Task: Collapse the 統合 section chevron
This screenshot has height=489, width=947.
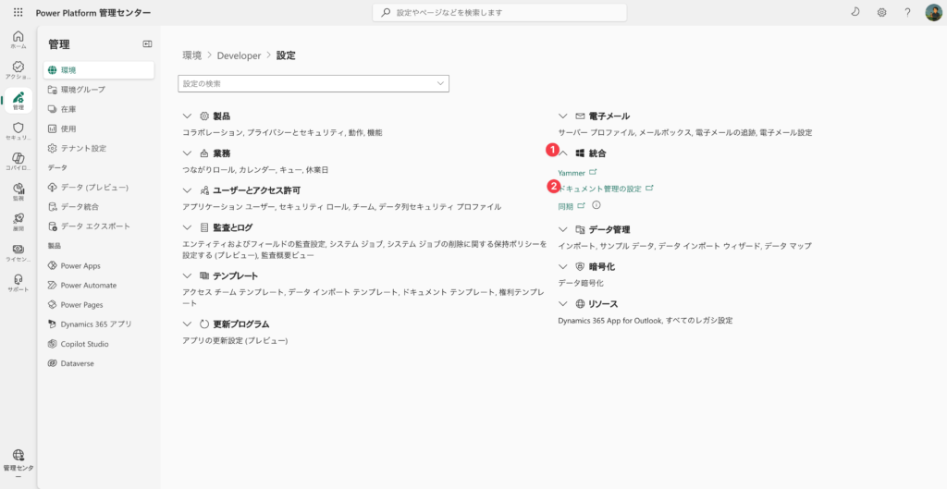Action: [x=564, y=153]
